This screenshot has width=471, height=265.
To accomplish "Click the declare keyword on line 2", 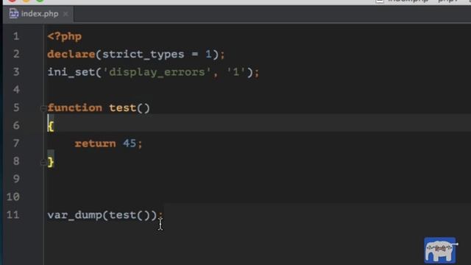I will tap(71, 54).
